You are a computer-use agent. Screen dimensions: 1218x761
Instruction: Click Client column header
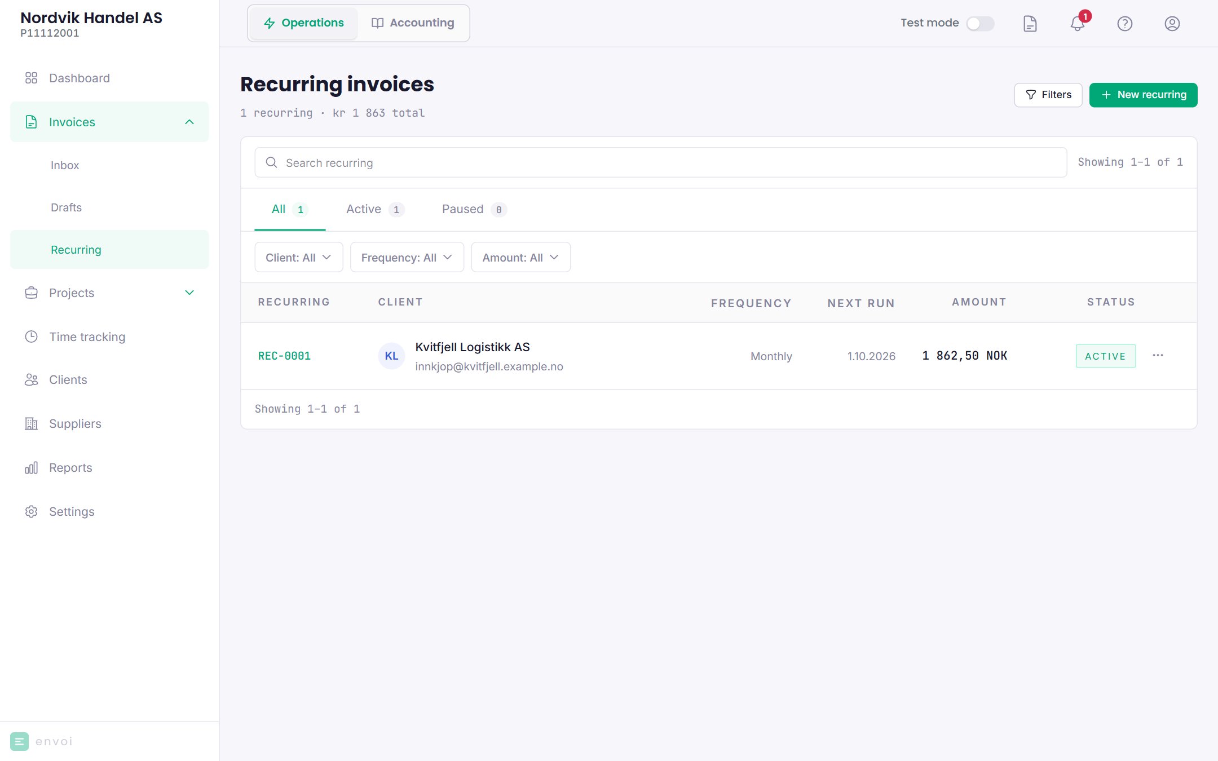pos(400,302)
